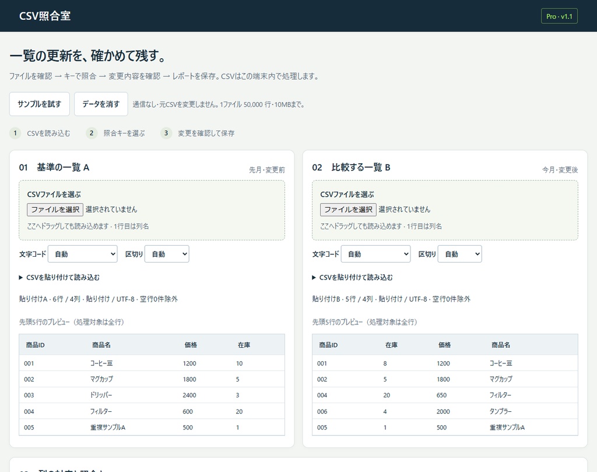Expand CSVを貼り付けて読み込む in list B
This screenshot has height=472, width=597.
353,277
